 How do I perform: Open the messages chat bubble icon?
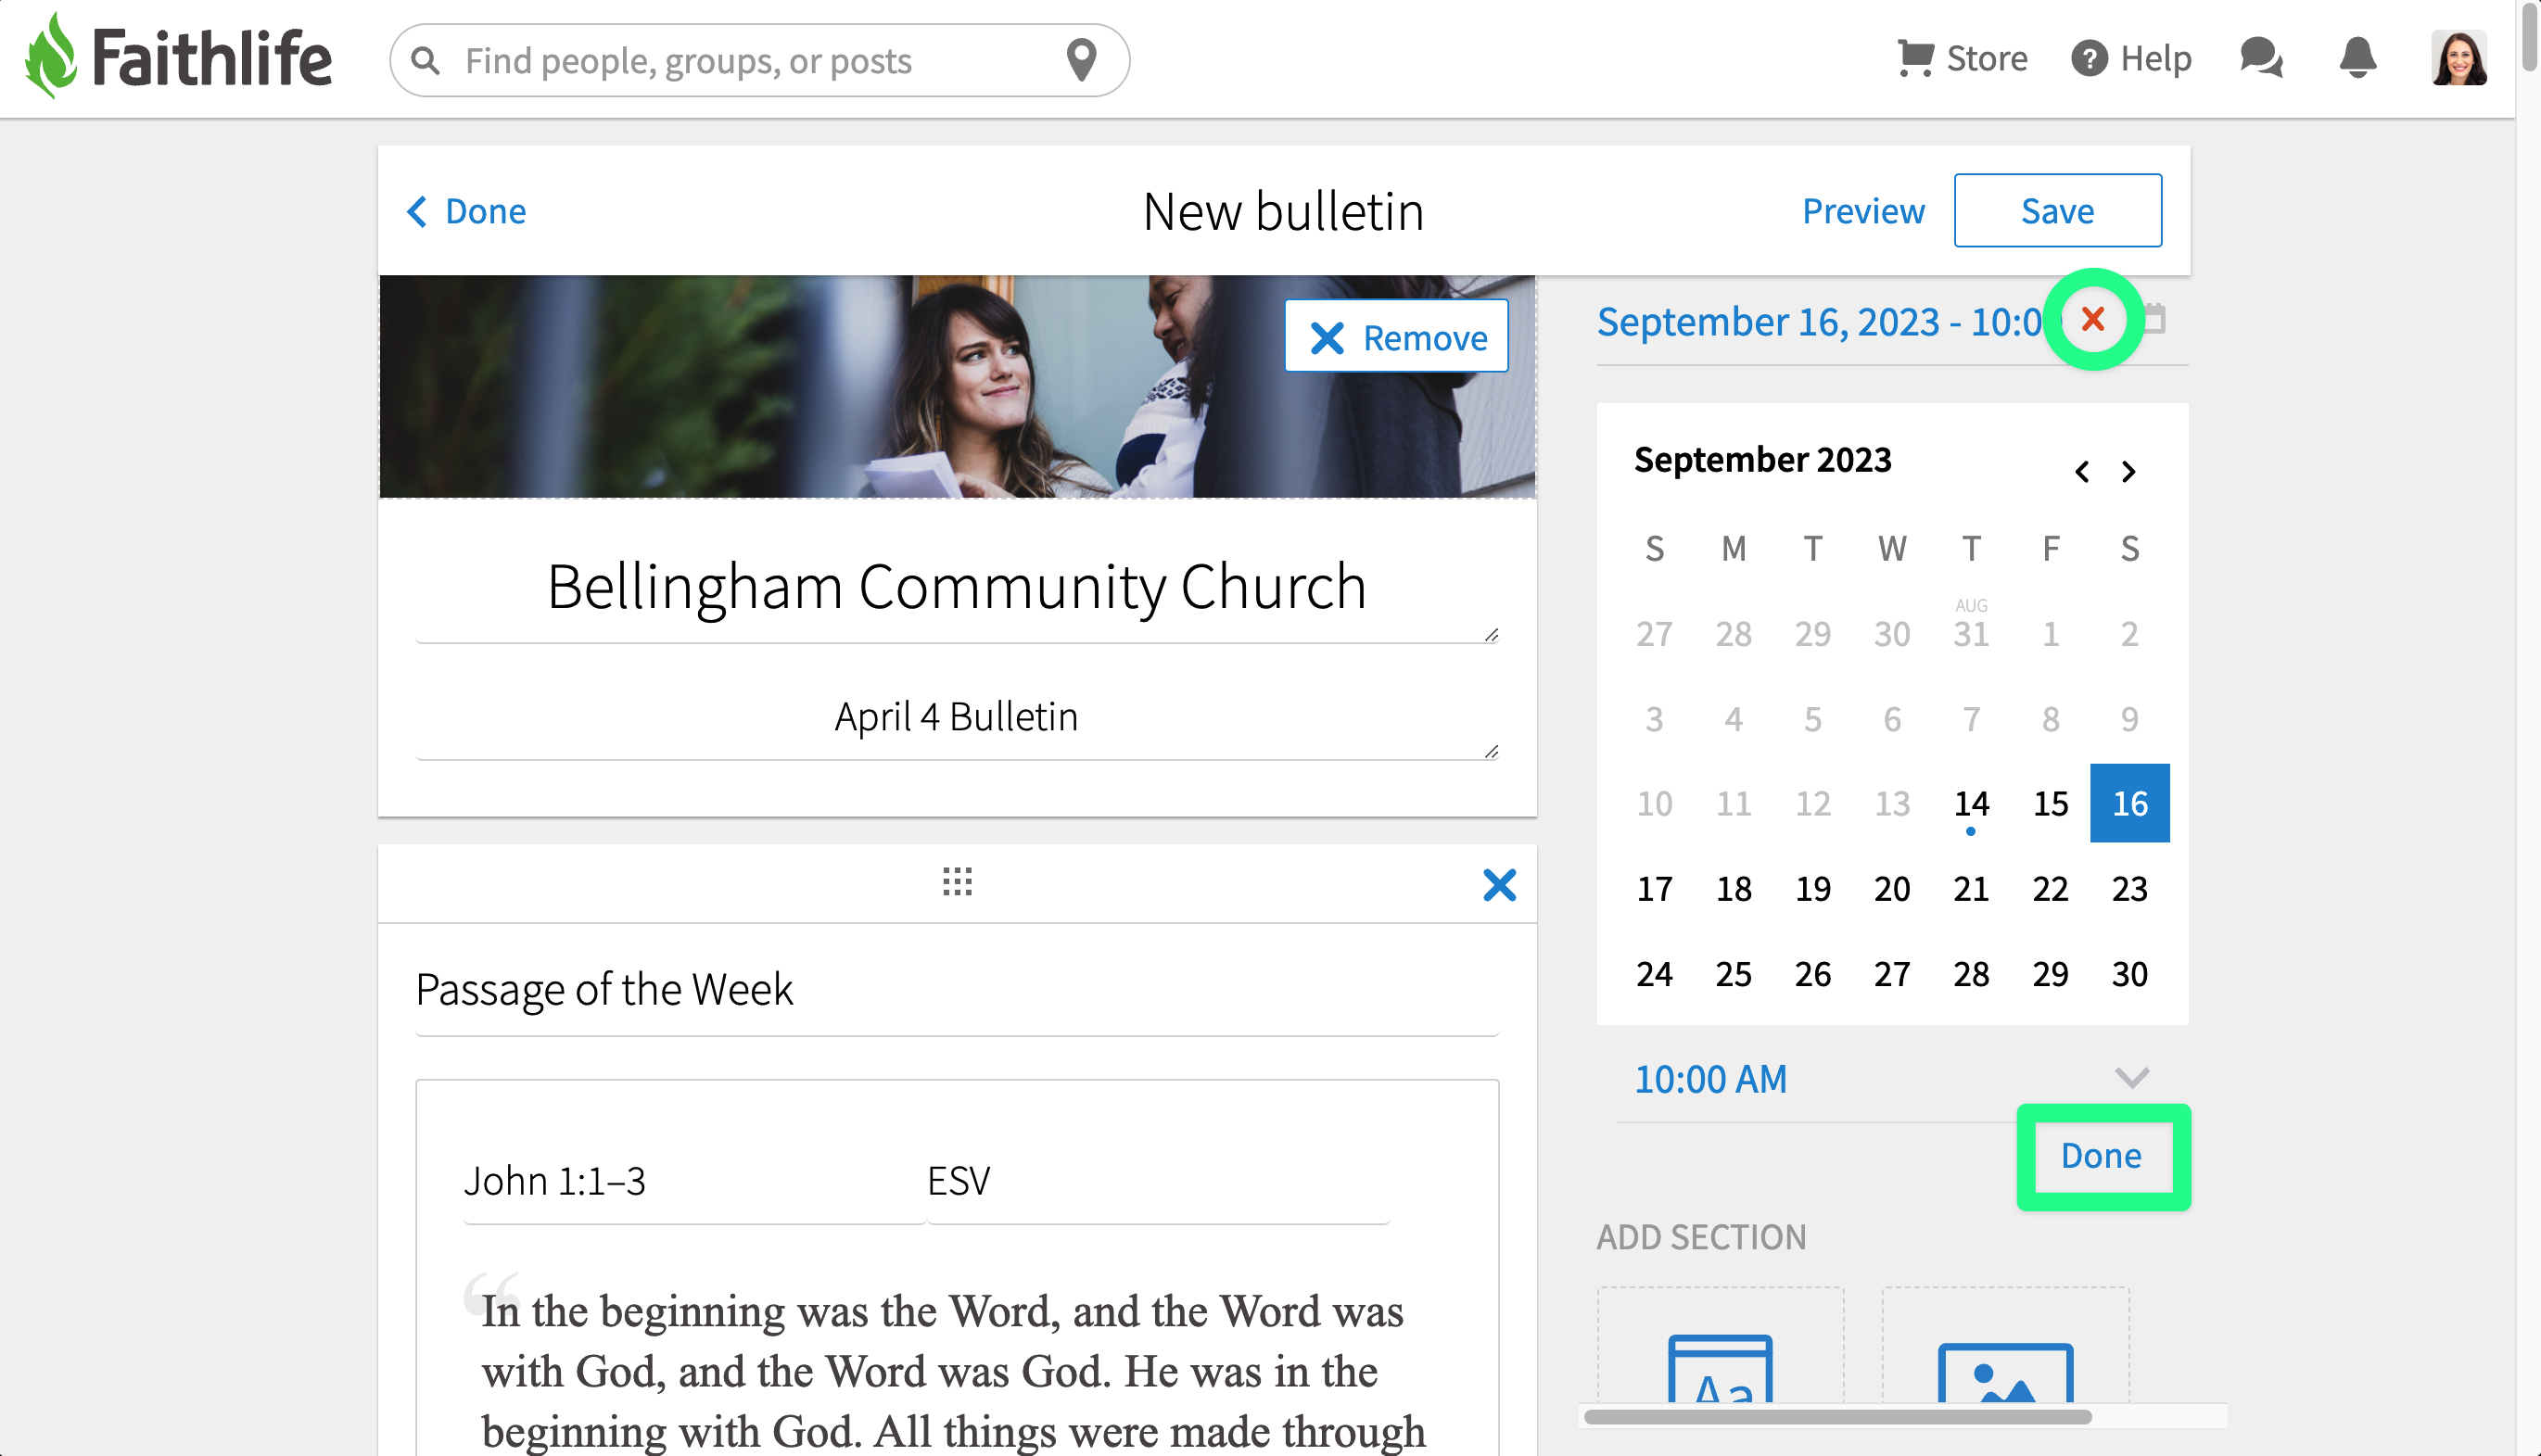tap(2261, 58)
